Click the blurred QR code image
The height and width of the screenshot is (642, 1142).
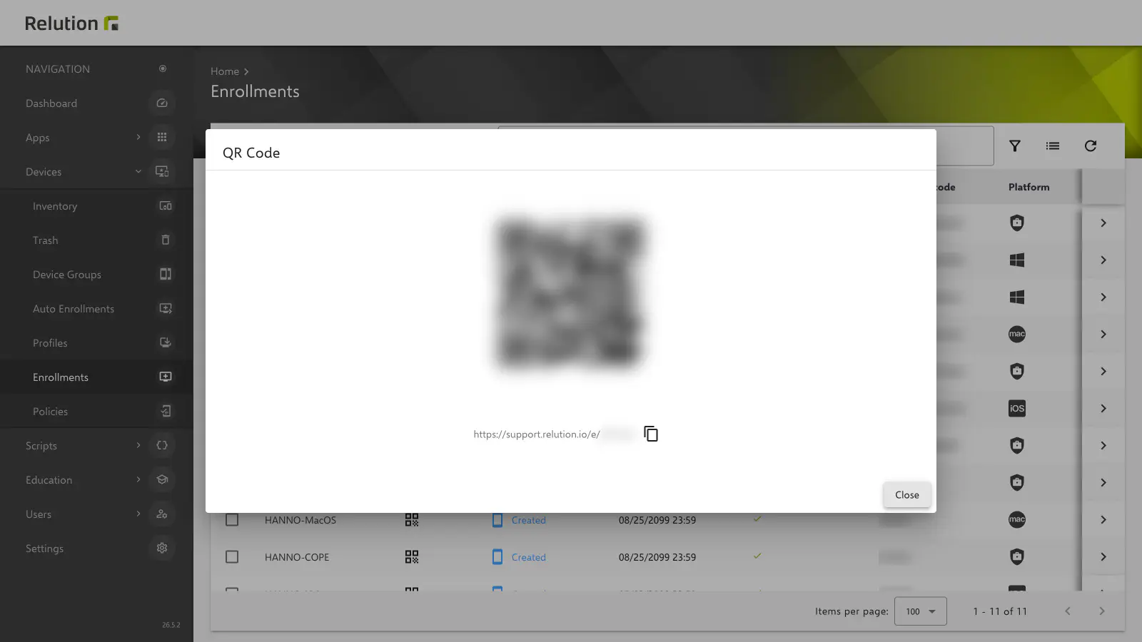tap(570, 292)
